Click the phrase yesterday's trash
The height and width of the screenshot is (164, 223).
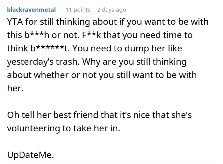[43, 62]
